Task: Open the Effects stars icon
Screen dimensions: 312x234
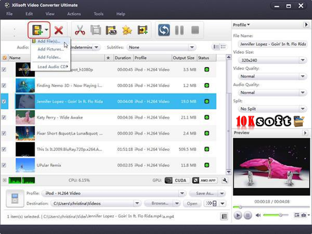Action: 127,30
